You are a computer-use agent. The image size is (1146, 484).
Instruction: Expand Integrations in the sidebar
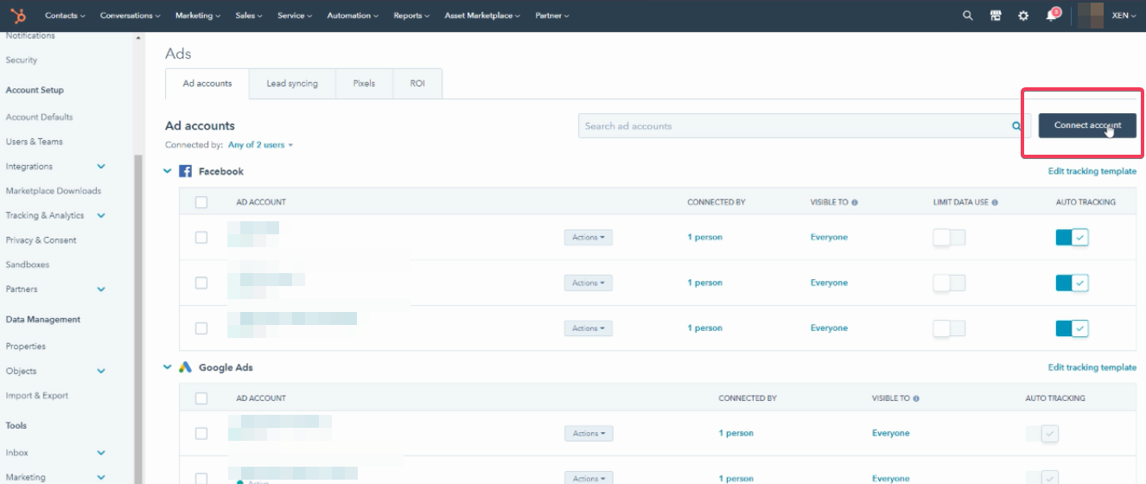click(x=101, y=167)
